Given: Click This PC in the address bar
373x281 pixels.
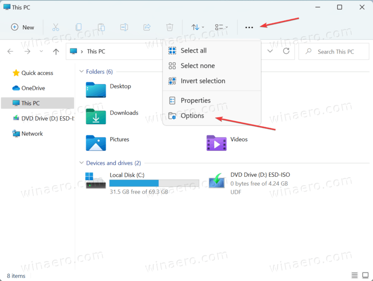Looking at the screenshot, I should coord(96,52).
